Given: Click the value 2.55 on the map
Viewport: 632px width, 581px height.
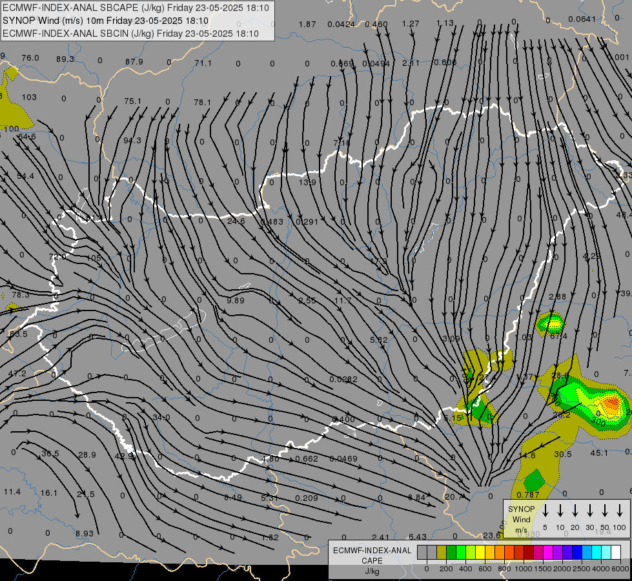Looking at the screenshot, I should click(x=307, y=300).
